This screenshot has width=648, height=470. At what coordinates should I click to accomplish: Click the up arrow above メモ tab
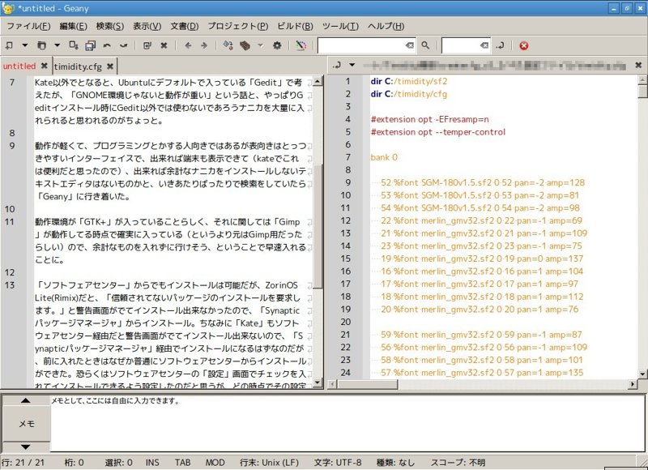tap(26, 400)
